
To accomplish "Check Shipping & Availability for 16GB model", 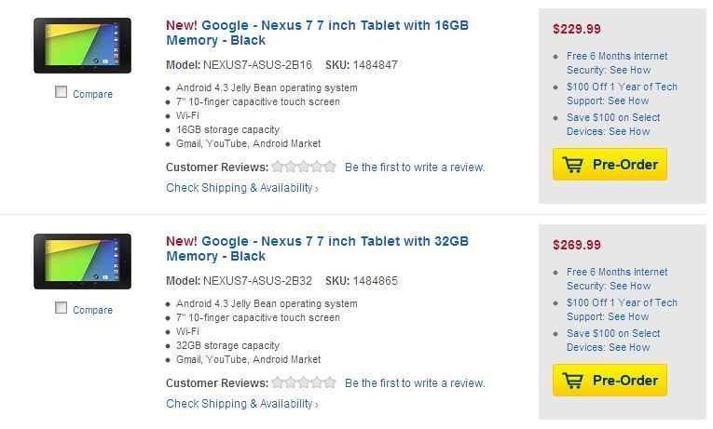I will point(242,188).
